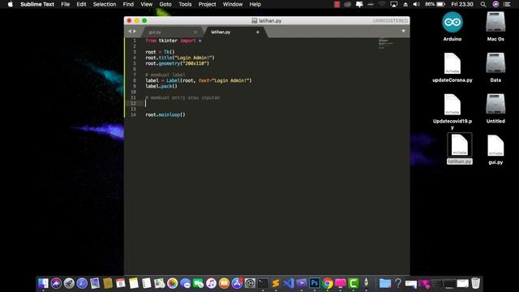Click line number 14 in gutter

(x=133, y=114)
